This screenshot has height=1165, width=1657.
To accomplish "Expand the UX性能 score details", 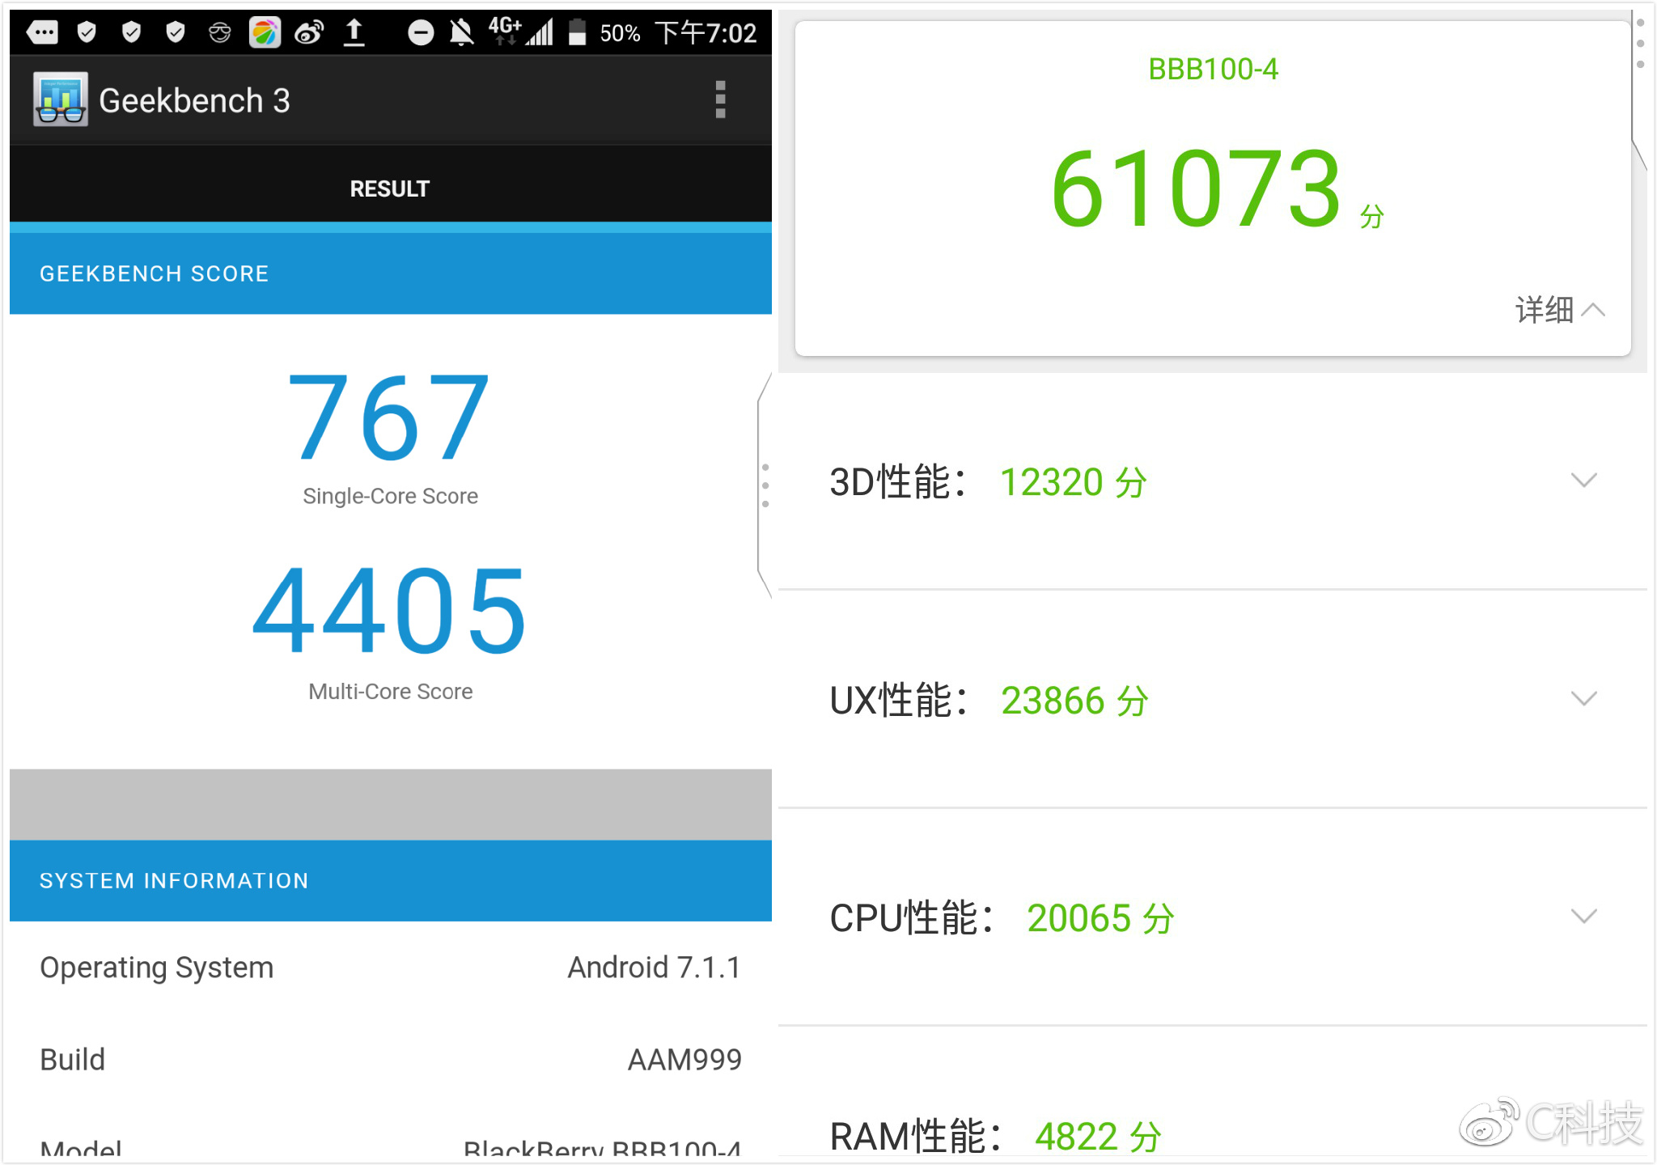I will (1583, 698).
